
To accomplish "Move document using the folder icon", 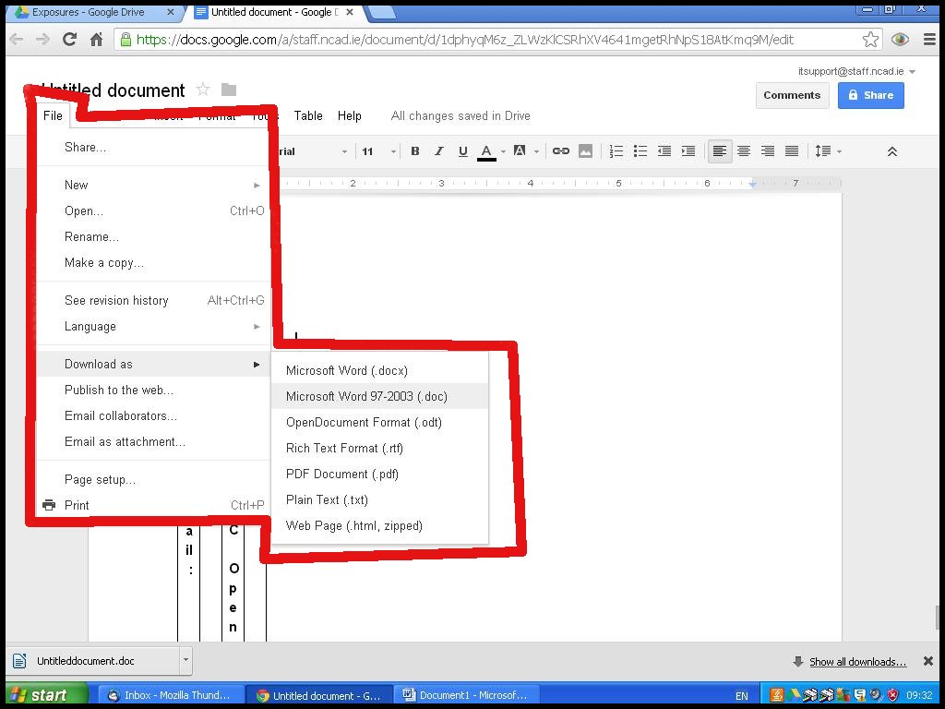I will tap(229, 90).
